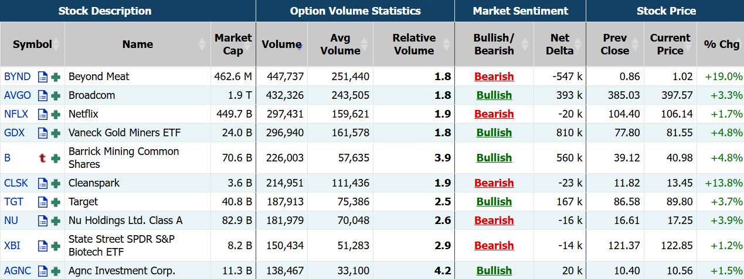Click the green plus icon in Barrick's row
The image size is (744, 279).
[56, 158]
